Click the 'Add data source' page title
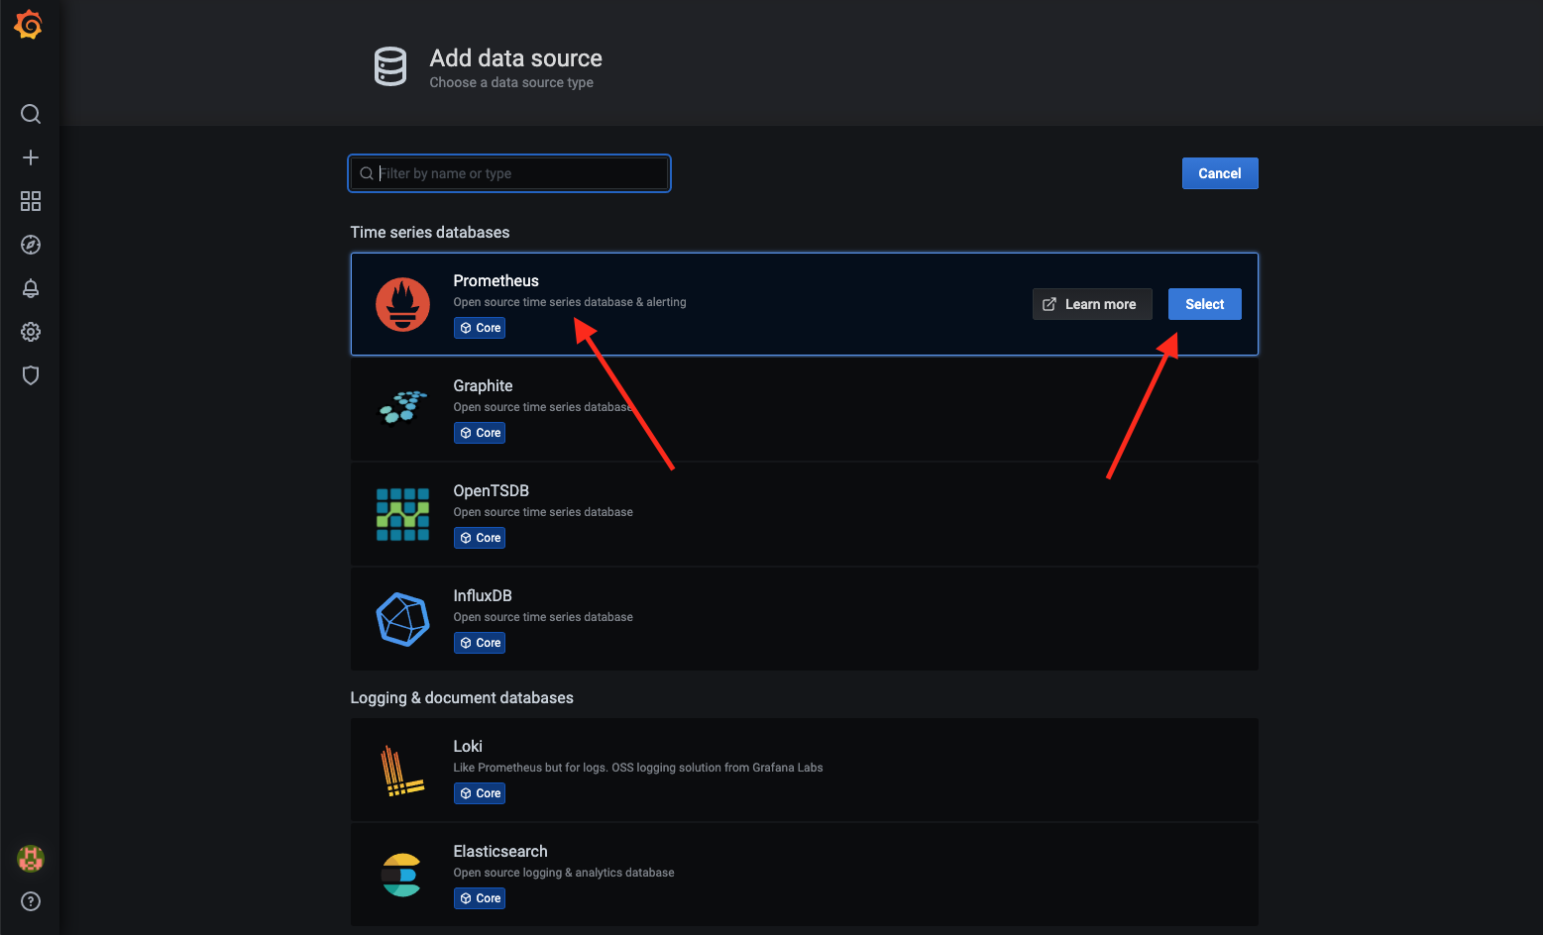 pos(515,58)
